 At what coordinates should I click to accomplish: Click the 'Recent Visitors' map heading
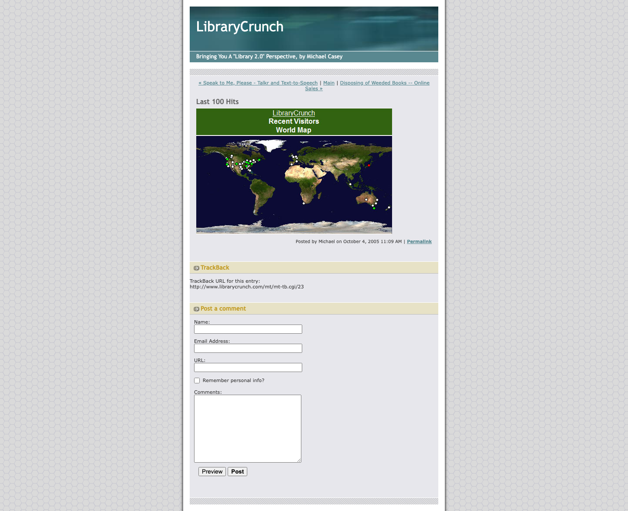tap(294, 122)
